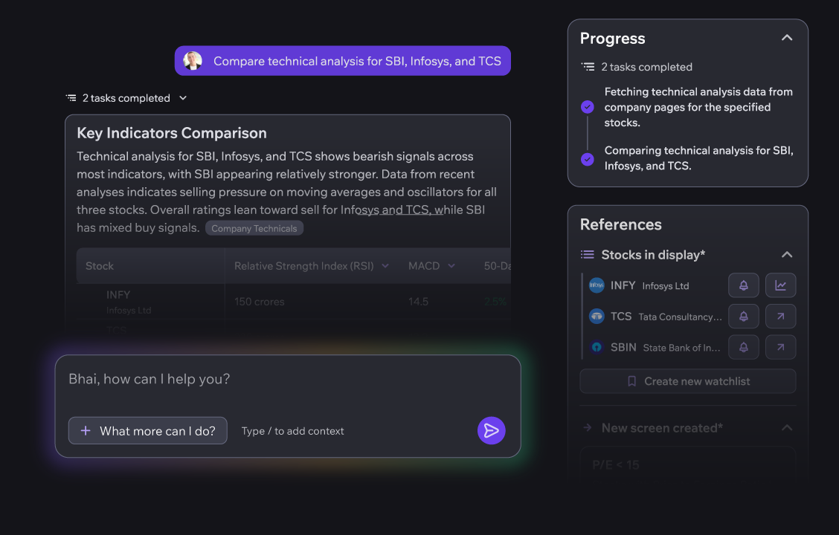Viewport: 839px width, 535px height.
Task: Select the SBIN State Bank stock row
Action: point(655,347)
